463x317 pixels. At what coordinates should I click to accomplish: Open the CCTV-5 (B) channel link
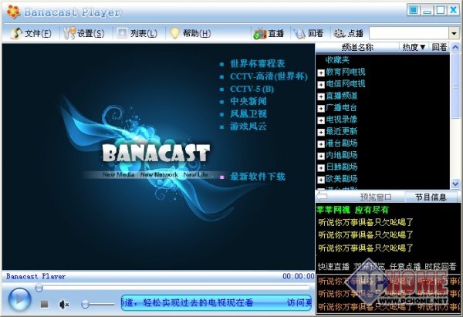click(x=252, y=89)
